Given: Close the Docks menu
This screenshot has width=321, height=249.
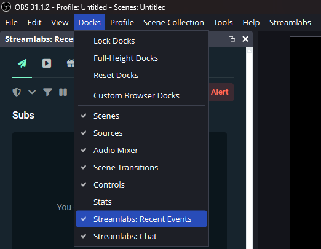Looking at the screenshot, I should (x=90, y=23).
